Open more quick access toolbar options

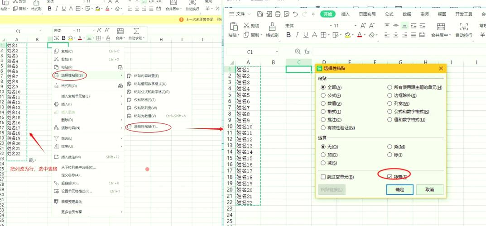(313, 14)
